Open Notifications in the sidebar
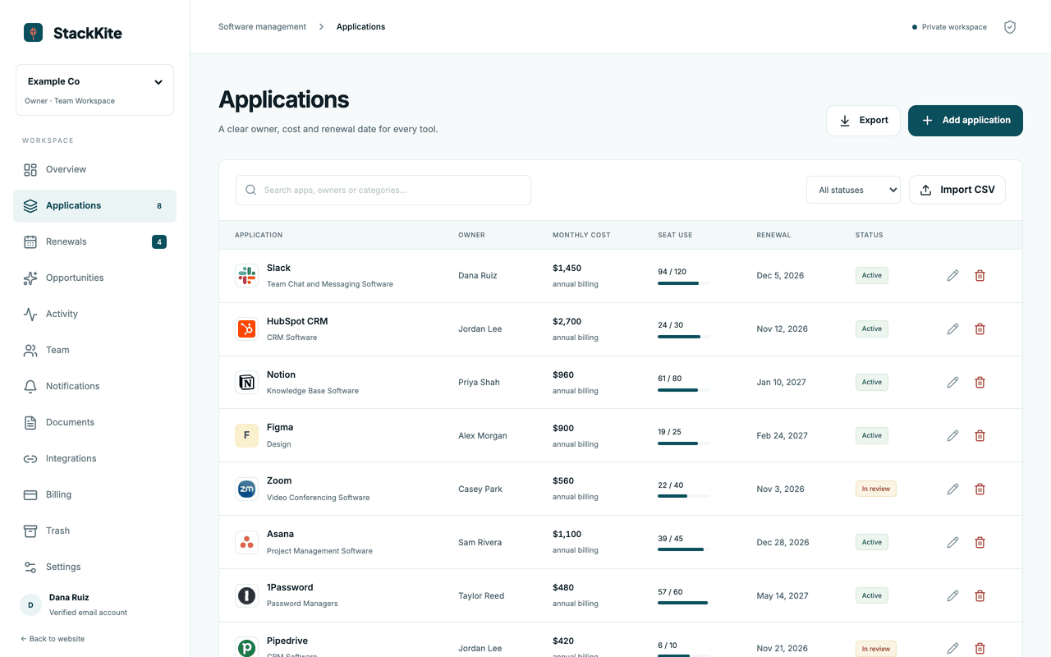Image resolution: width=1051 pixels, height=657 pixels. click(94, 387)
